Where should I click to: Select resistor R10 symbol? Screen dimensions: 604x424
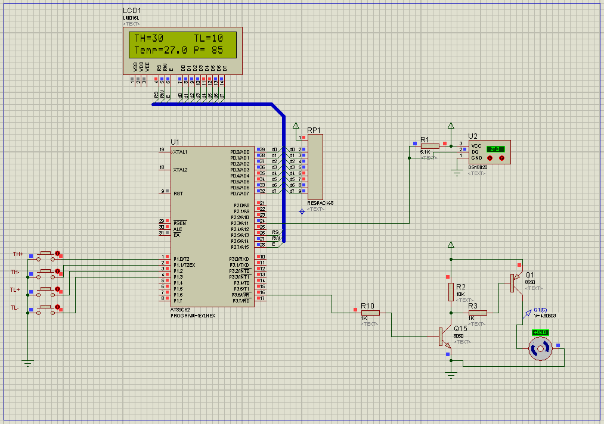pos(370,312)
